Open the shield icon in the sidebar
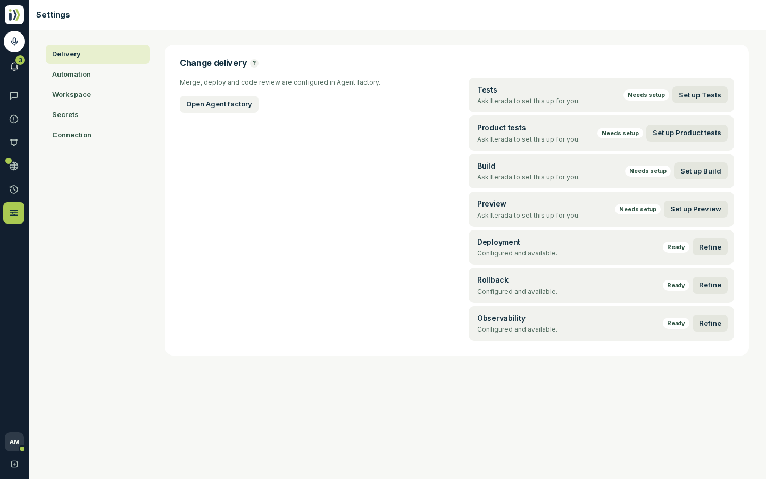Screen dimensions: 766x479 click(x=14, y=143)
